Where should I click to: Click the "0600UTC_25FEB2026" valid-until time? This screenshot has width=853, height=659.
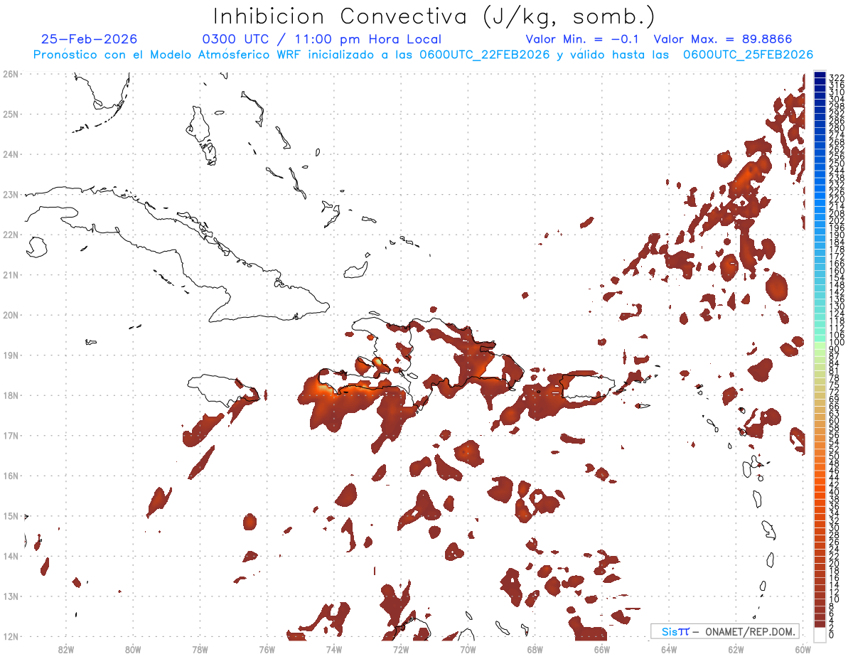tap(748, 55)
